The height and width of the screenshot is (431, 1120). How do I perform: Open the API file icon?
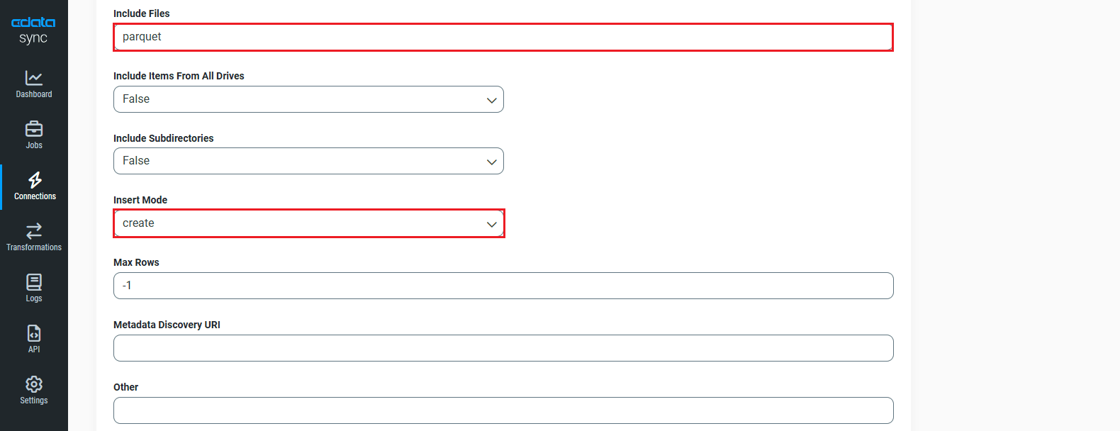(34, 333)
